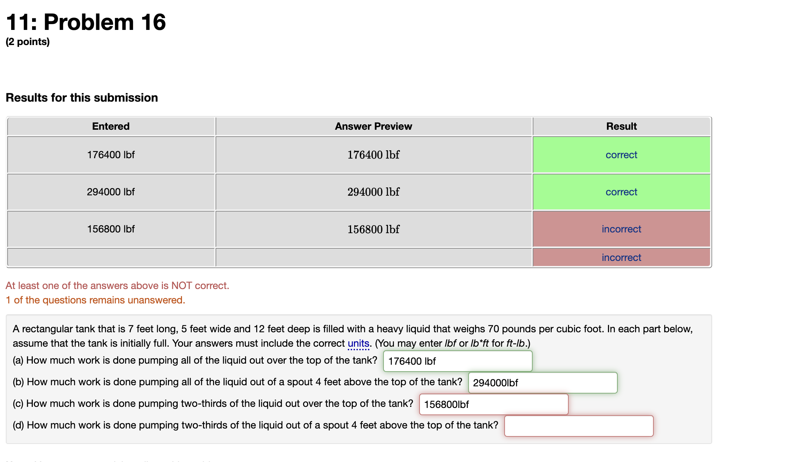790x462 pixels.
Task: Click the '11: Problem 16' heading
Action: [x=86, y=22]
